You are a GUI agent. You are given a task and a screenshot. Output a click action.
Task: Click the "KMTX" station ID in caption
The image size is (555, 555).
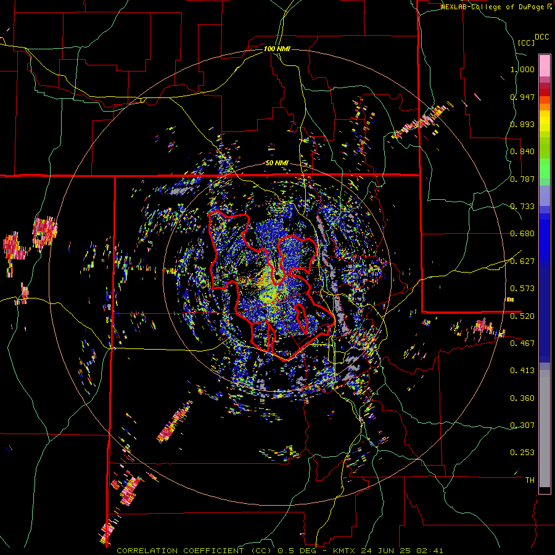pos(345,551)
